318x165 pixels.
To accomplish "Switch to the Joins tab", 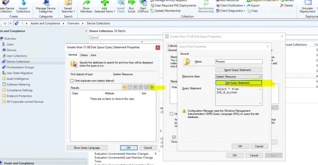I will click(93, 55).
